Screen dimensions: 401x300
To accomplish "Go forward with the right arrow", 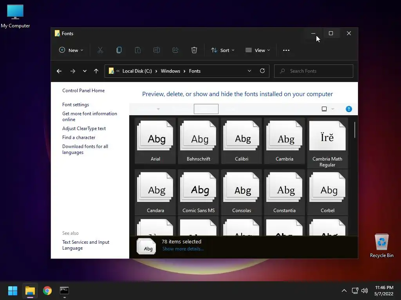I will [72, 71].
